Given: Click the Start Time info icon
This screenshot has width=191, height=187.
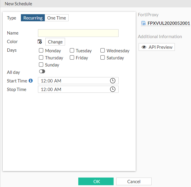Looking at the screenshot, I should [x=31, y=81].
